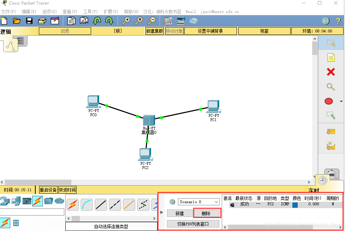Click the Help question mark icon
This screenshot has width=345, height=231.
pos(338,21)
